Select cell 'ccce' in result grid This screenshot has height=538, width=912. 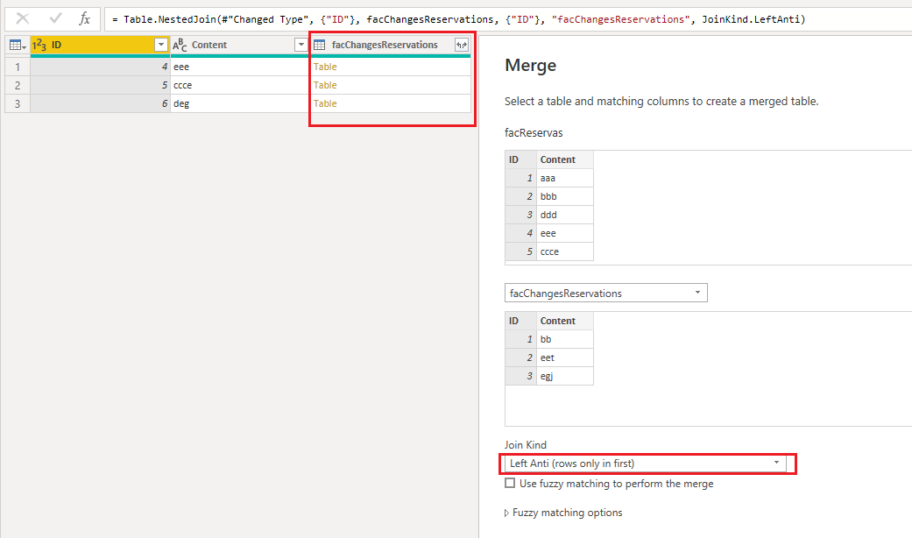click(x=240, y=85)
